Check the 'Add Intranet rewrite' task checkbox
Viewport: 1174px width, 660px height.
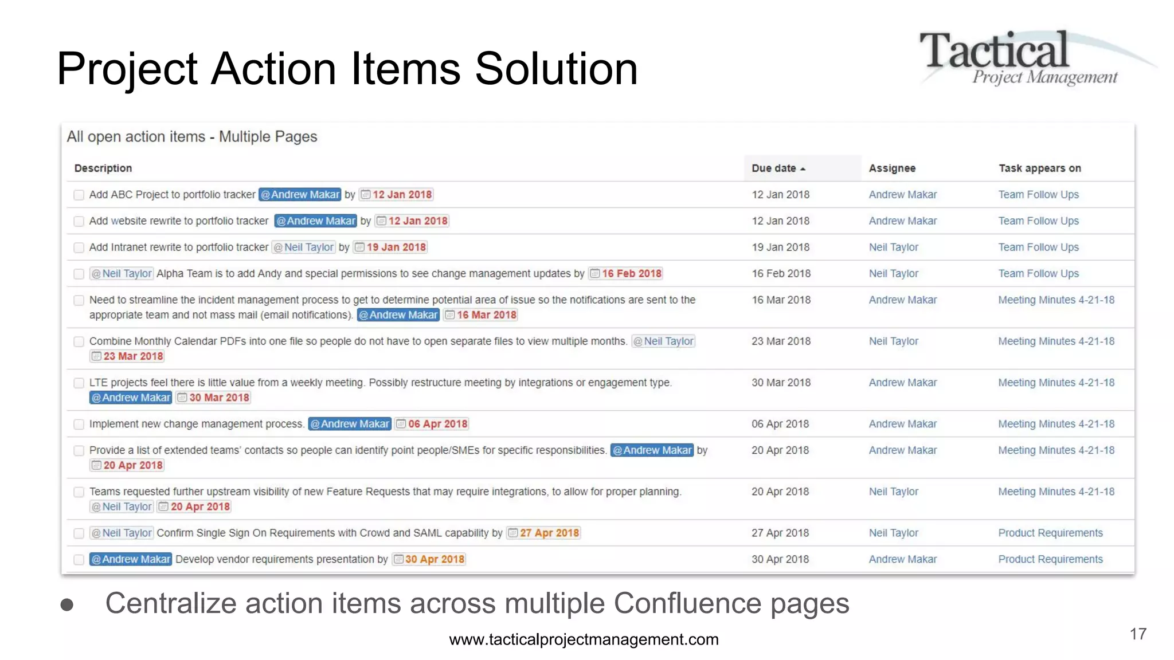click(79, 248)
